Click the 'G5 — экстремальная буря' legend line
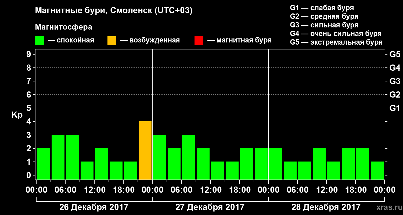The image size is (403, 215). [x=336, y=42]
